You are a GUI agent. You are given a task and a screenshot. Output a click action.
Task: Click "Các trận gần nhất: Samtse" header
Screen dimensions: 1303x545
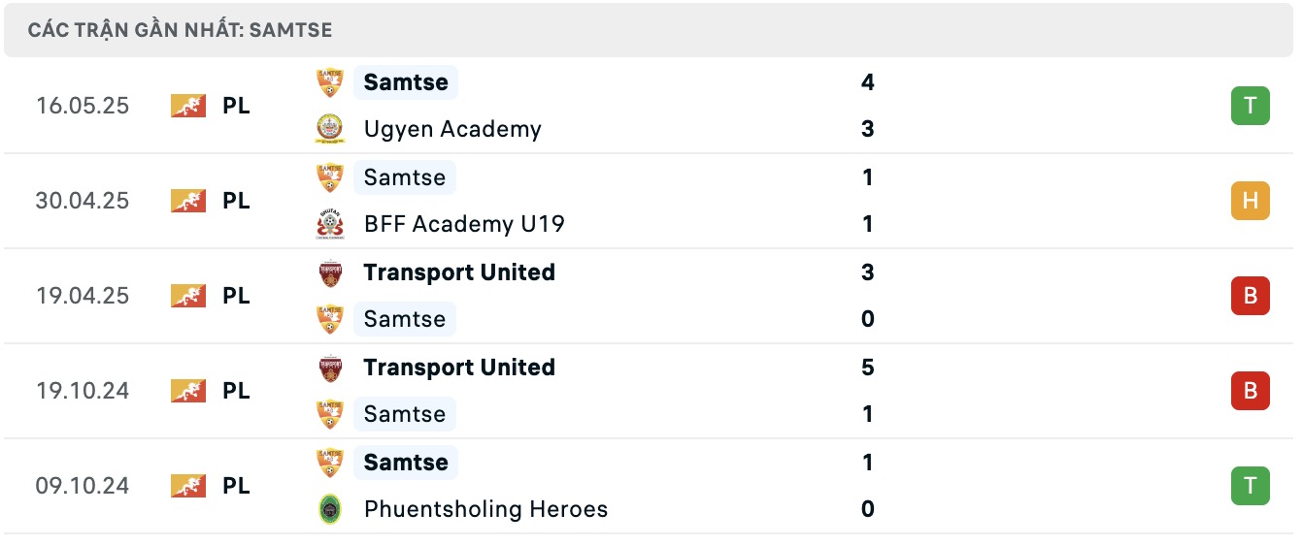tap(180, 30)
